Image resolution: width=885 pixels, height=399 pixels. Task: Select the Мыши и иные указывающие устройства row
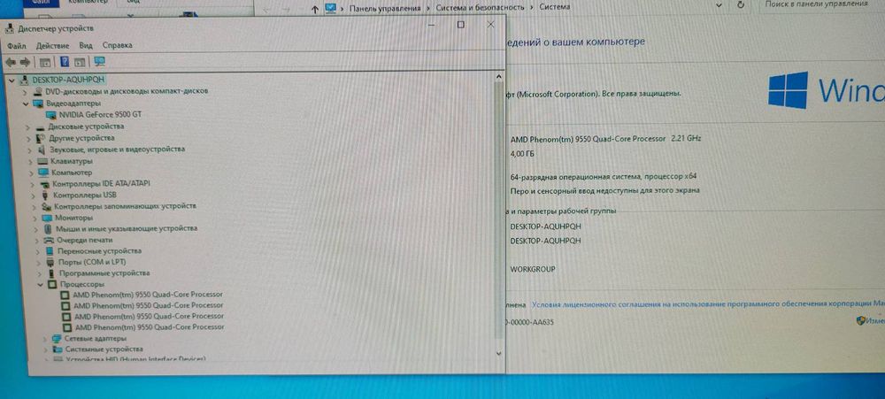tap(127, 228)
